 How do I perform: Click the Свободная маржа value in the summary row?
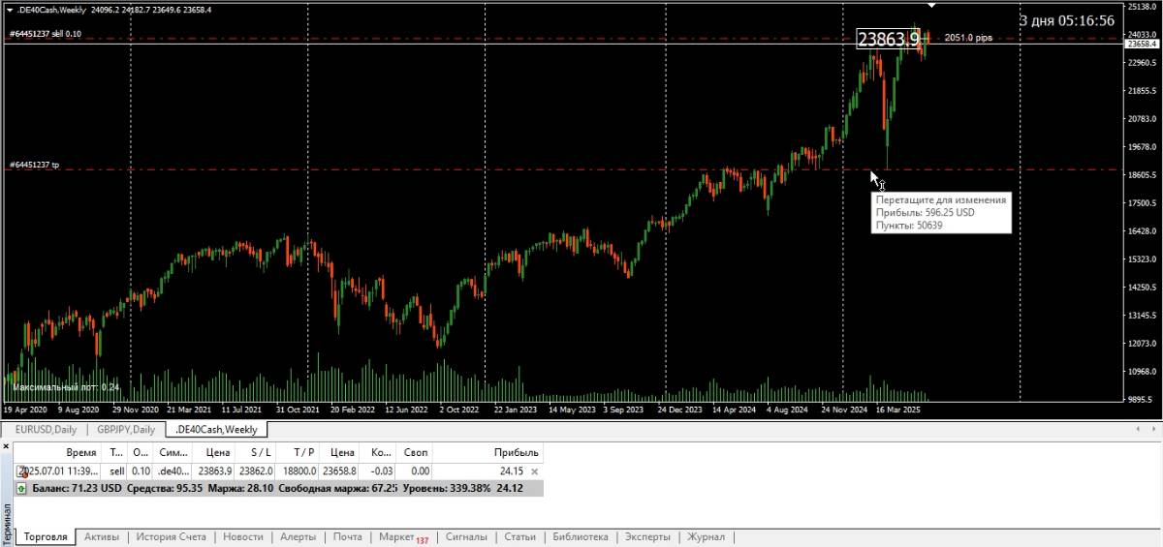click(x=337, y=489)
